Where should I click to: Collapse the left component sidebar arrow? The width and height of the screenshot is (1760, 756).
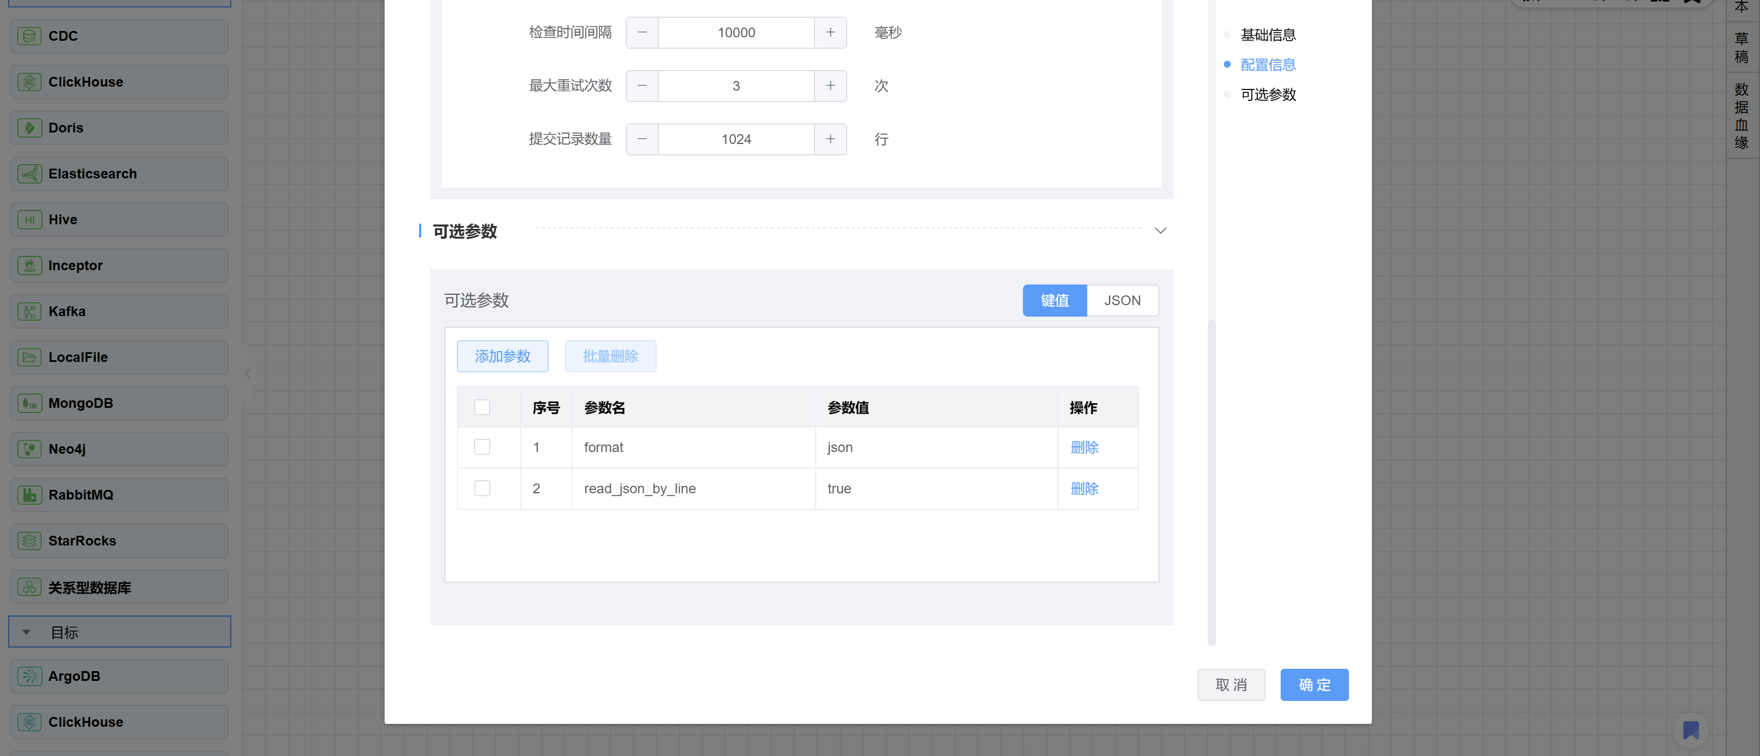tap(248, 373)
